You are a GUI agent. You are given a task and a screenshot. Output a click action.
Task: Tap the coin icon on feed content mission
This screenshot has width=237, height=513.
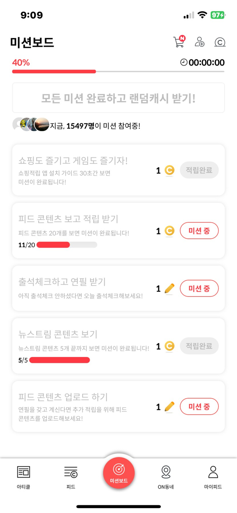coord(169,231)
